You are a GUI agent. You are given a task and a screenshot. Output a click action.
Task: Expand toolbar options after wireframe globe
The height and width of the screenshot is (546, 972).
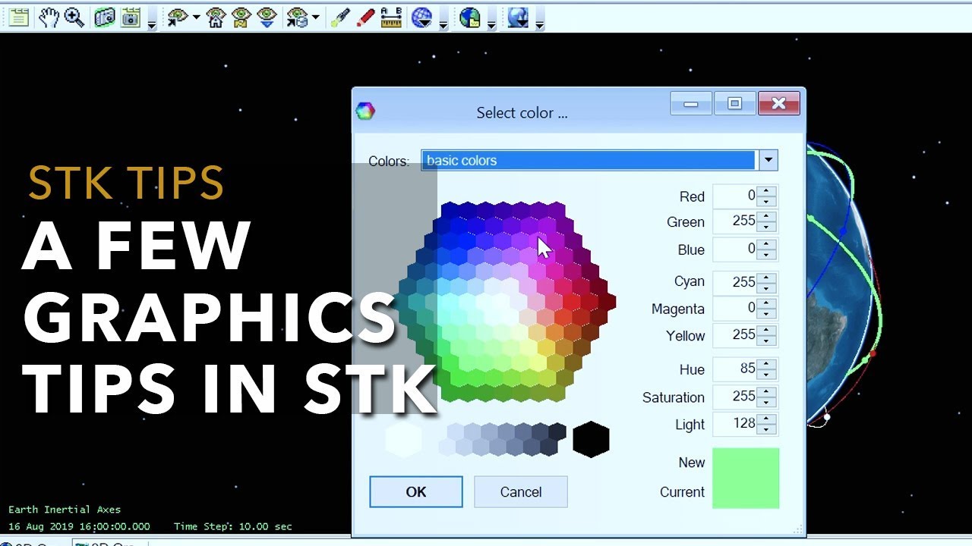[443, 24]
